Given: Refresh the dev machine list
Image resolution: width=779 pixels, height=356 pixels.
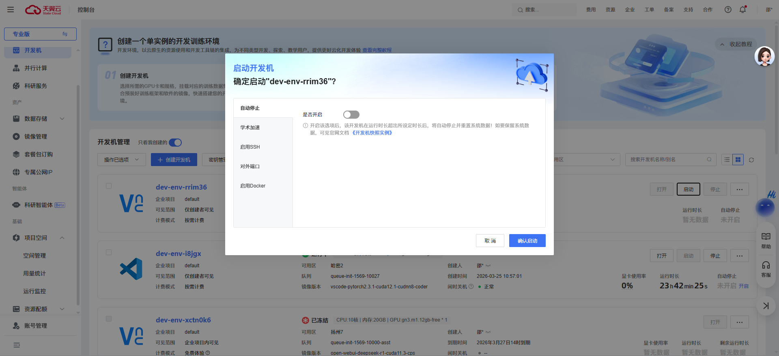Looking at the screenshot, I should pyautogui.click(x=751, y=160).
